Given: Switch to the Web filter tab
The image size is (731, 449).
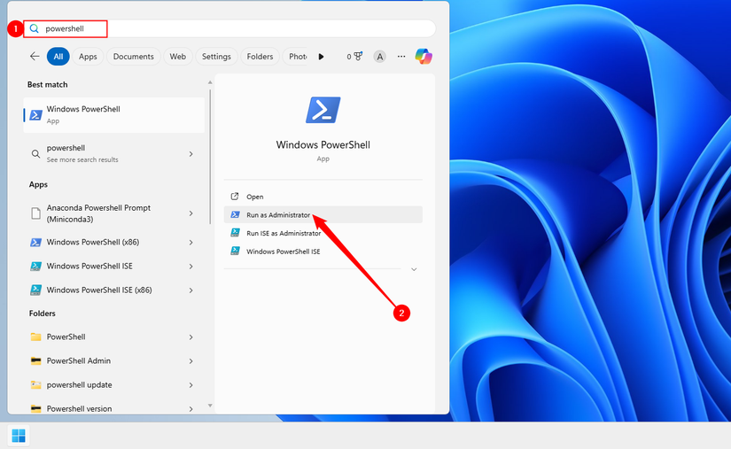Looking at the screenshot, I should coord(177,57).
